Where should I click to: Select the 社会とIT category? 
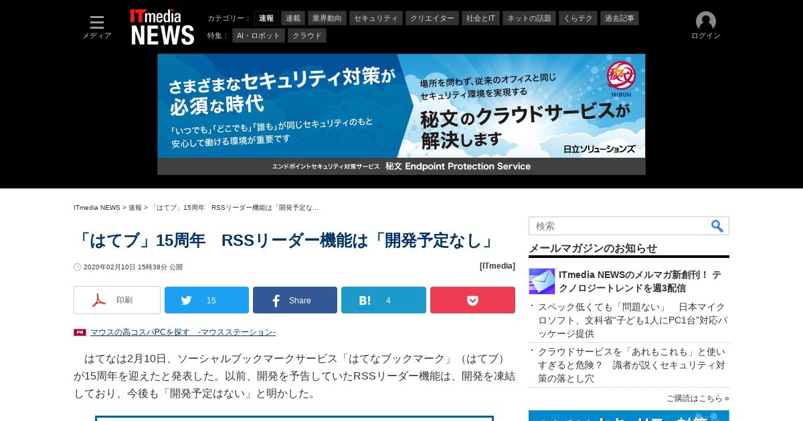pos(481,18)
